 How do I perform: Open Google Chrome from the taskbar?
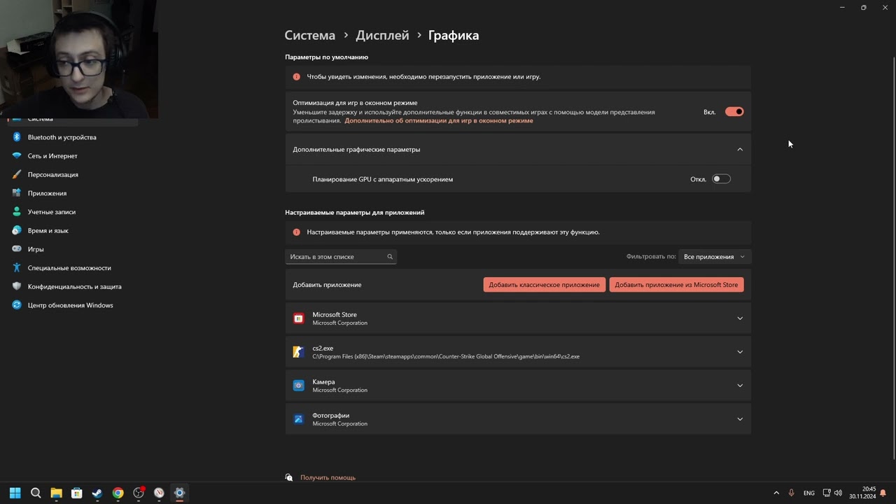118,493
